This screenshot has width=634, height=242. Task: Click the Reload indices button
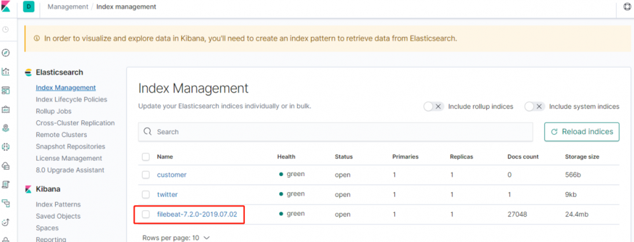pos(582,132)
